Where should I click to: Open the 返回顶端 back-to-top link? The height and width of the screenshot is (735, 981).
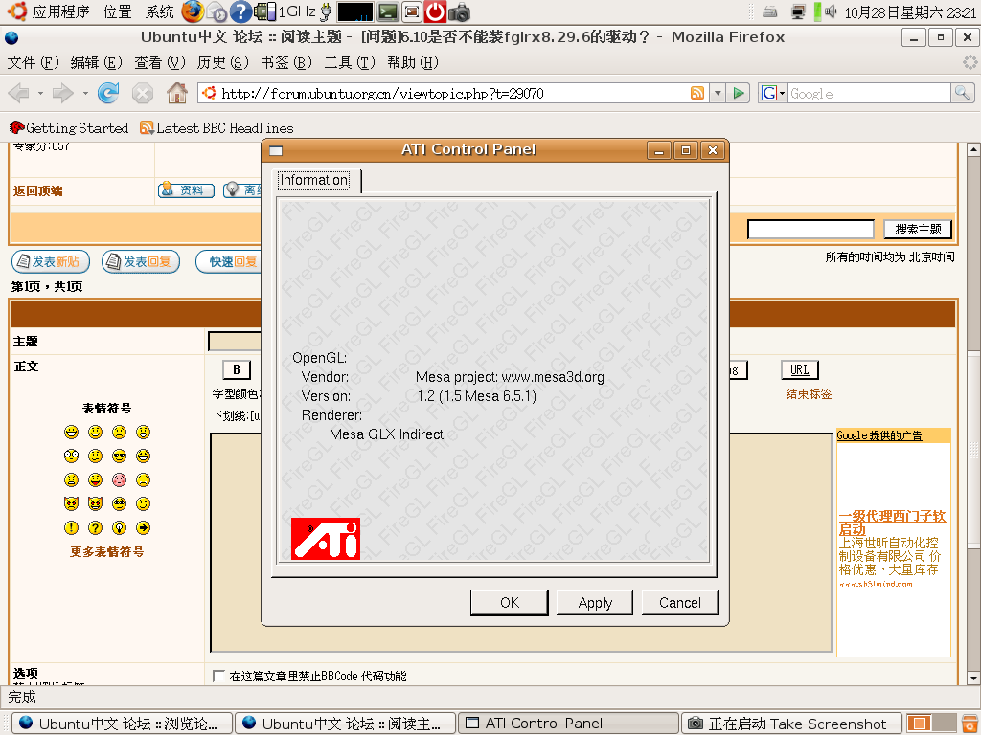[x=38, y=191]
